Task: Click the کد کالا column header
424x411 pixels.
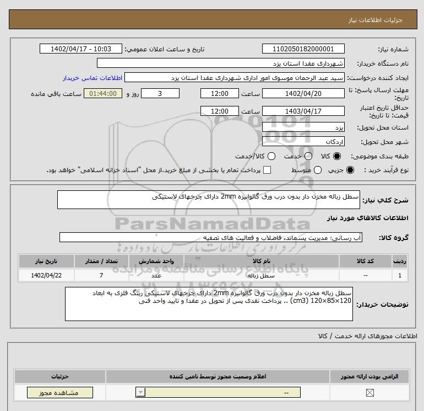Action: coord(365,261)
